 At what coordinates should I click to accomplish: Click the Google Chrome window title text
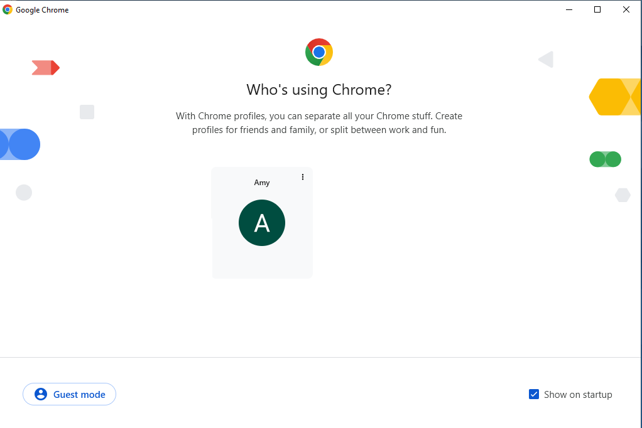pyautogui.click(x=42, y=10)
